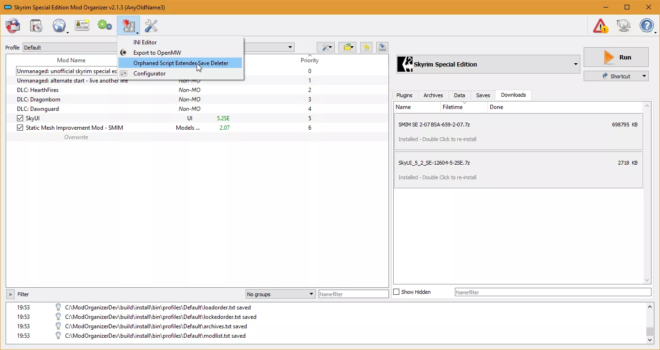Click the restore backup yellow arrow icon
This screenshot has height=350, width=660.
pyautogui.click(x=366, y=47)
